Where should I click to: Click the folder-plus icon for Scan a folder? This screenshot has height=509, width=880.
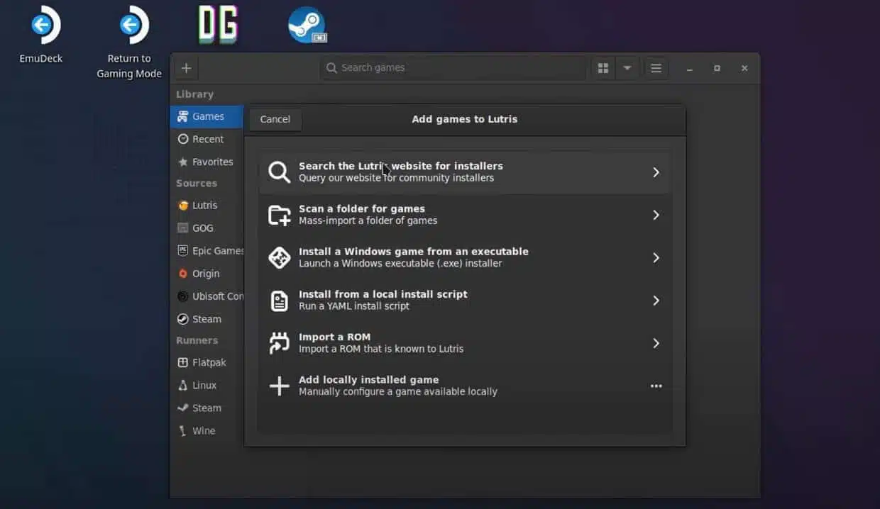tap(280, 215)
